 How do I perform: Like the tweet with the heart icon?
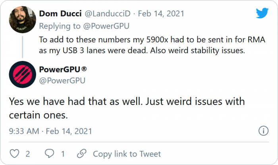[14, 154]
